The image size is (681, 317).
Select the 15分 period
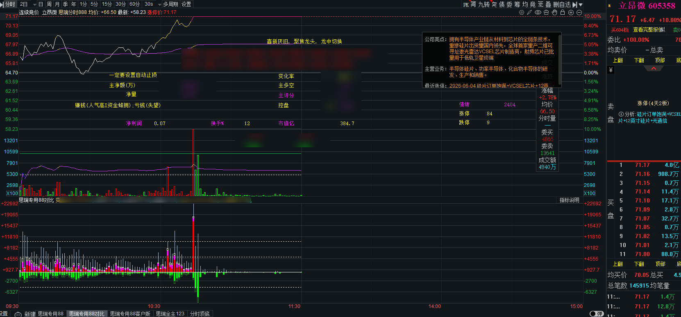(107, 4)
